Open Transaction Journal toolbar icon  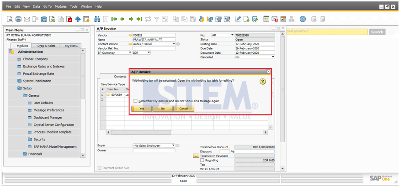click(x=218, y=19)
